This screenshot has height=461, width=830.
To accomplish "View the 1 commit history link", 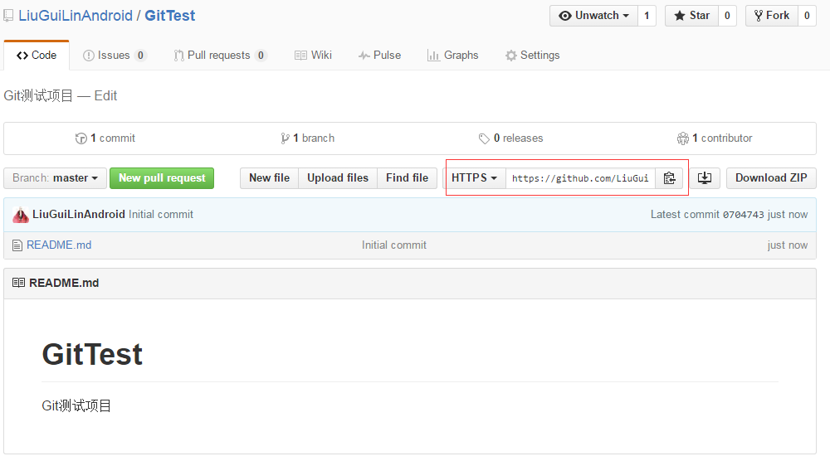I will point(105,138).
